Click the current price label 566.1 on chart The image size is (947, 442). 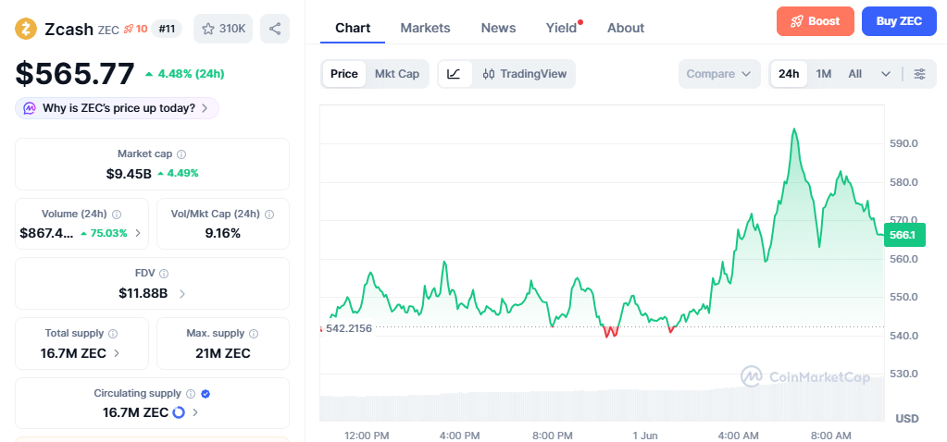[x=904, y=235]
